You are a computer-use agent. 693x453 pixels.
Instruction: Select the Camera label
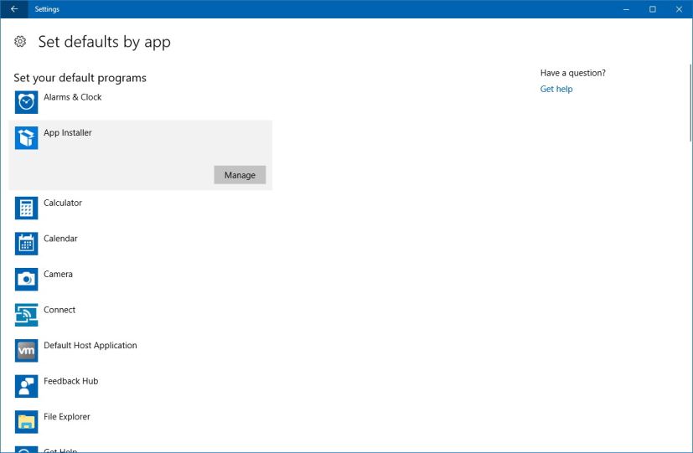tap(58, 274)
